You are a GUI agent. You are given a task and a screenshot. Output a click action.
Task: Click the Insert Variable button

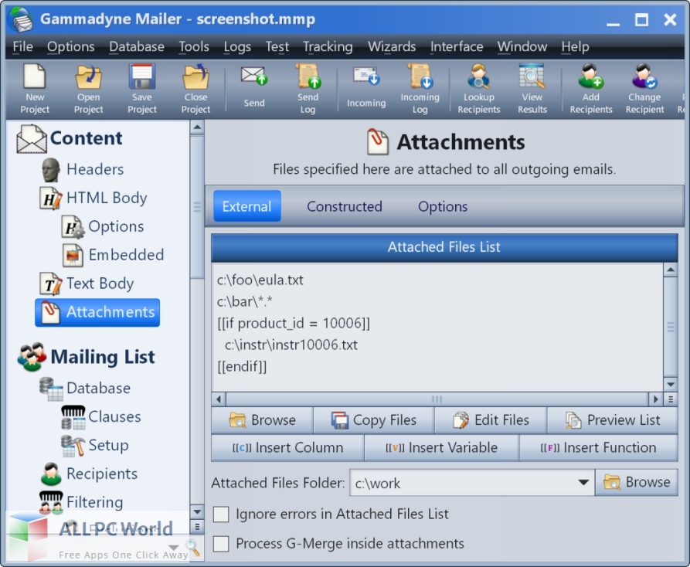442,448
